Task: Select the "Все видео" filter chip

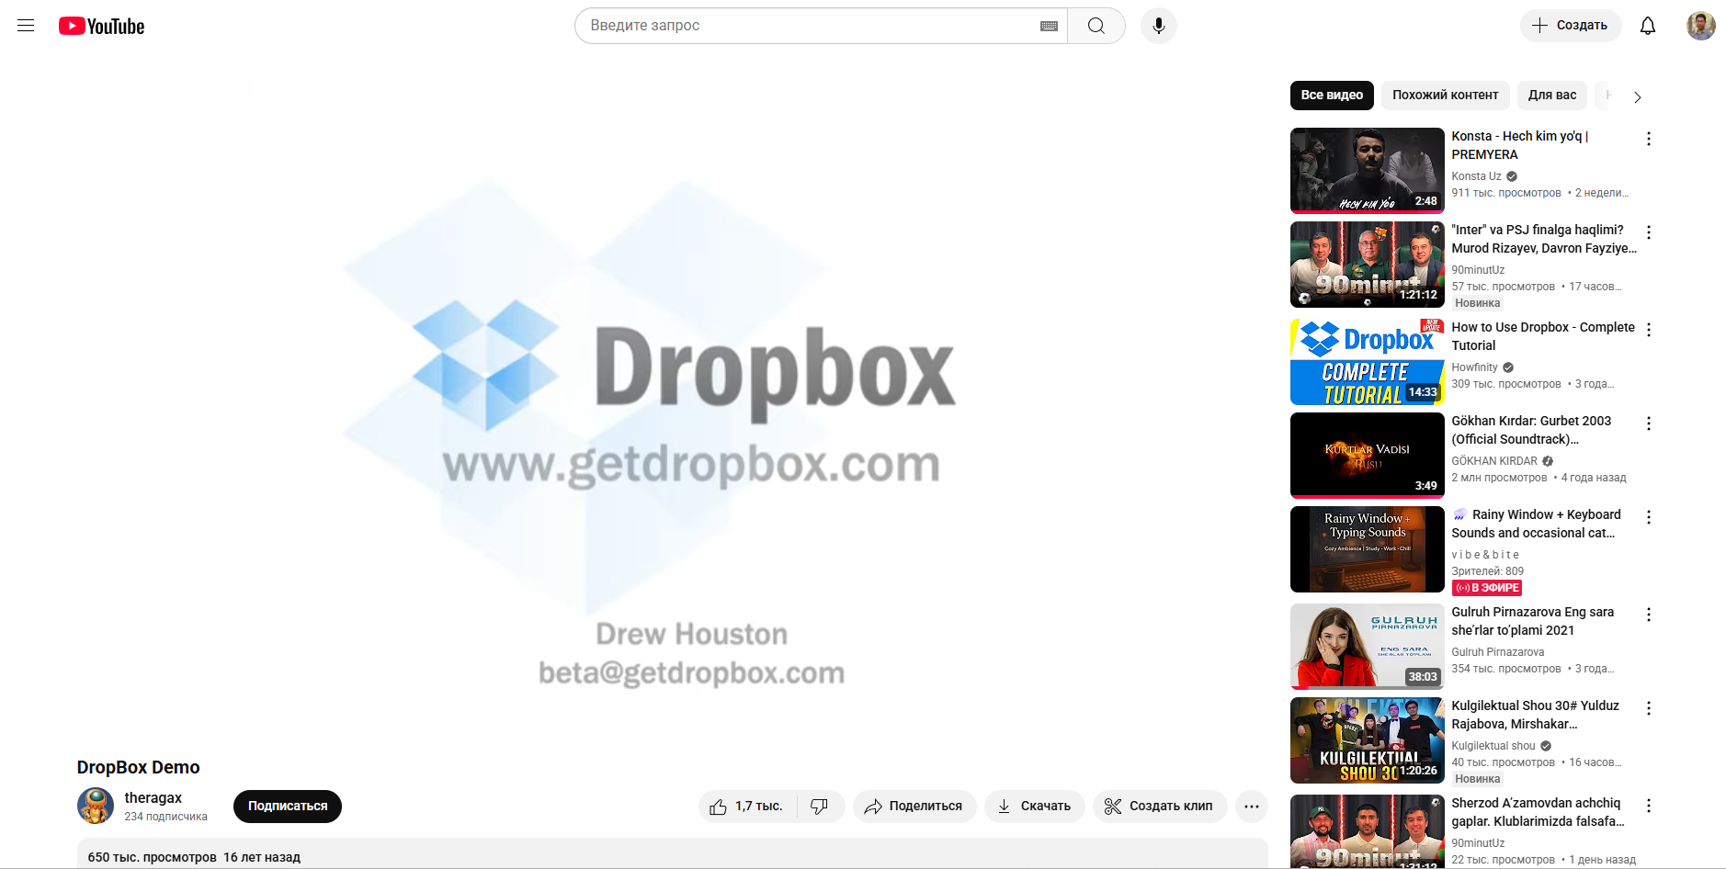Action: (x=1332, y=96)
